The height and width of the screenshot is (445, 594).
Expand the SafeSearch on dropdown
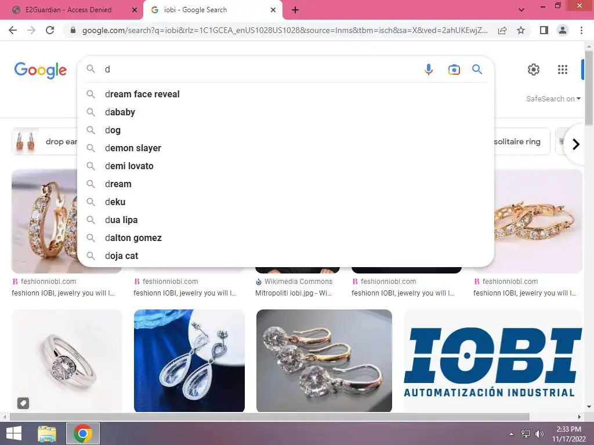tap(553, 99)
